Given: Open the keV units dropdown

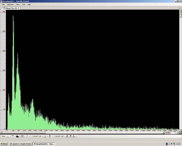Looking at the screenshot, I should click(x=63, y=136).
